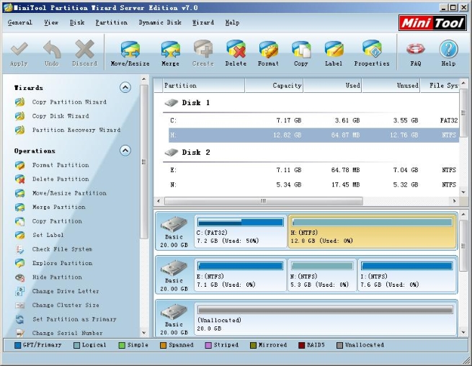The image size is (472, 366).
Task: Select the C: partition row
Action: tap(313, 121)
